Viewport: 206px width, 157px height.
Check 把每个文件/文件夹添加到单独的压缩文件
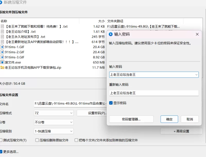point(76,140)
